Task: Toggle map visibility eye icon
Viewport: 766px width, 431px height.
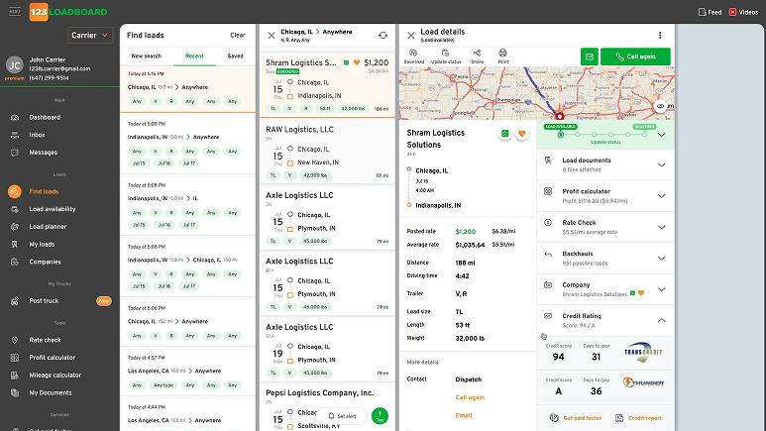Action: coord(660,106)
